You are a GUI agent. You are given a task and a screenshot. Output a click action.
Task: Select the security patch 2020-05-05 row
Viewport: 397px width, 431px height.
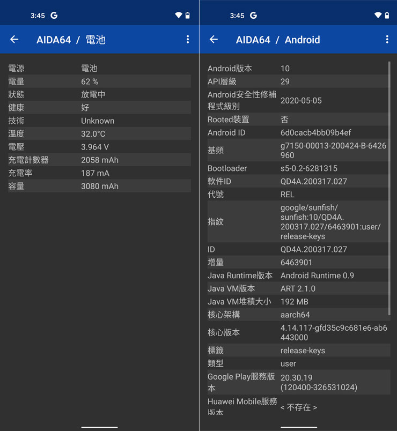[x=299, y=100]
